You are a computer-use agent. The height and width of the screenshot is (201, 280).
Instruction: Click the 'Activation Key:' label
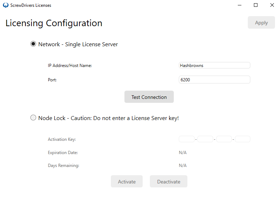point(62,139)
